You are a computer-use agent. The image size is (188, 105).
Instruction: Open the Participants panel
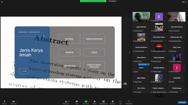pos(66,102)
